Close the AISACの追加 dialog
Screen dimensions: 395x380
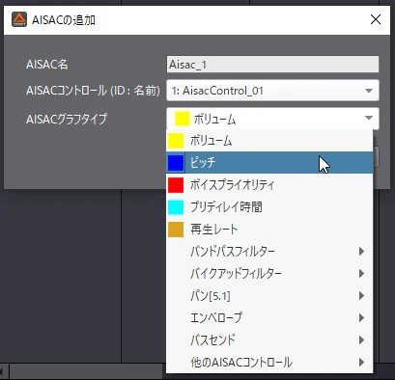pyautogui.click(x=376, y=19)
